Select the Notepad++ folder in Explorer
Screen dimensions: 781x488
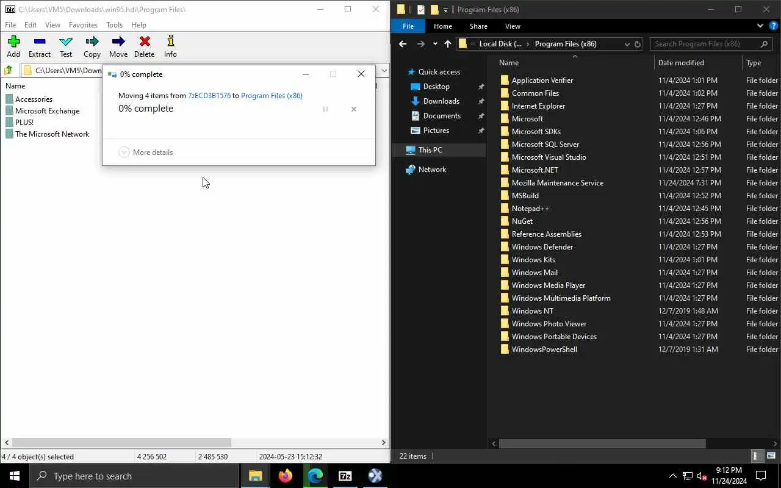click(x=530, y=209)
